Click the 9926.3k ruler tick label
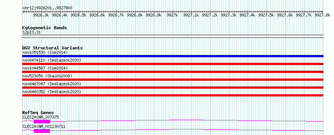This screenshot has height=135, width=334. 41,15
